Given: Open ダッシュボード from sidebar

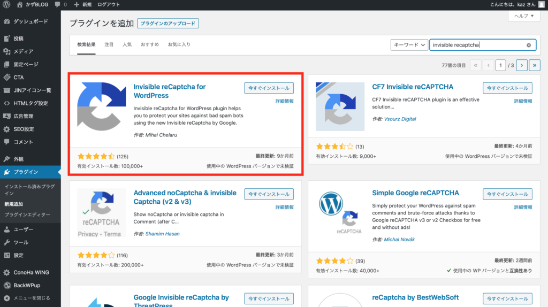Looking at the screenshot, I should pos(31,21).
